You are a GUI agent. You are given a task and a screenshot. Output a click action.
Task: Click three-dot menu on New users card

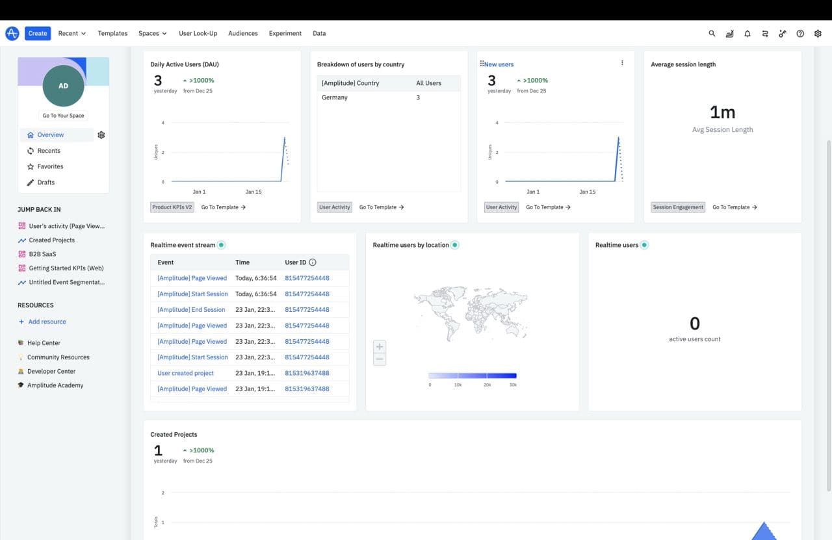pos(622,63)
